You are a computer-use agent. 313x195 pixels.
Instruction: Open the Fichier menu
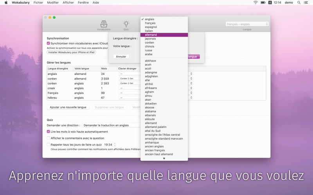tap(38, 2)
